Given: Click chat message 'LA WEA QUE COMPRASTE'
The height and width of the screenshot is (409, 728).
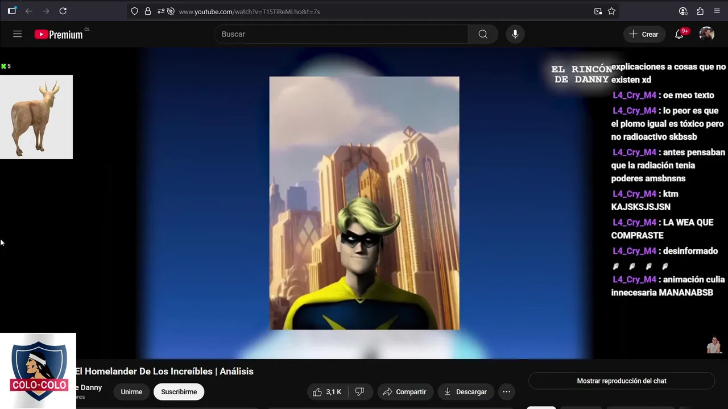Looking at the screenshot, I should pos(663,229).
